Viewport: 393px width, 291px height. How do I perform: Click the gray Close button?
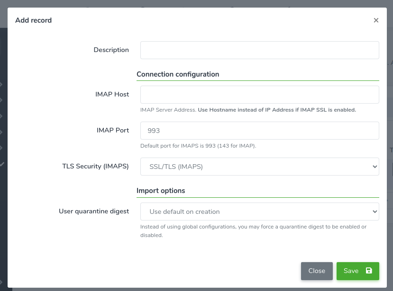(x=317, y=271)
